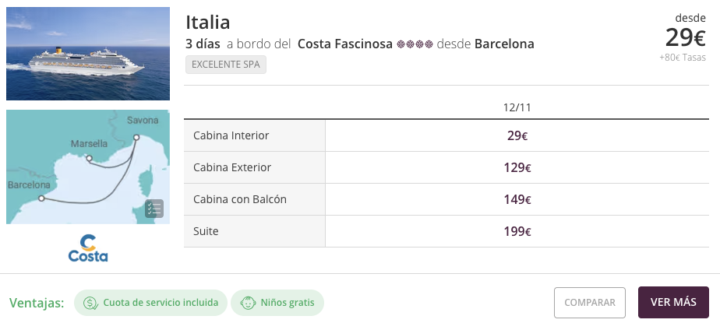The width and height of the screenshot is (720, 330).
Task: Select the 29€ Cabina Interior price
Action: coord(517,135)
